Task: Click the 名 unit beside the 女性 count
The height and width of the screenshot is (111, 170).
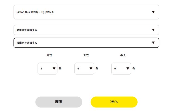Action: point(97,68)
